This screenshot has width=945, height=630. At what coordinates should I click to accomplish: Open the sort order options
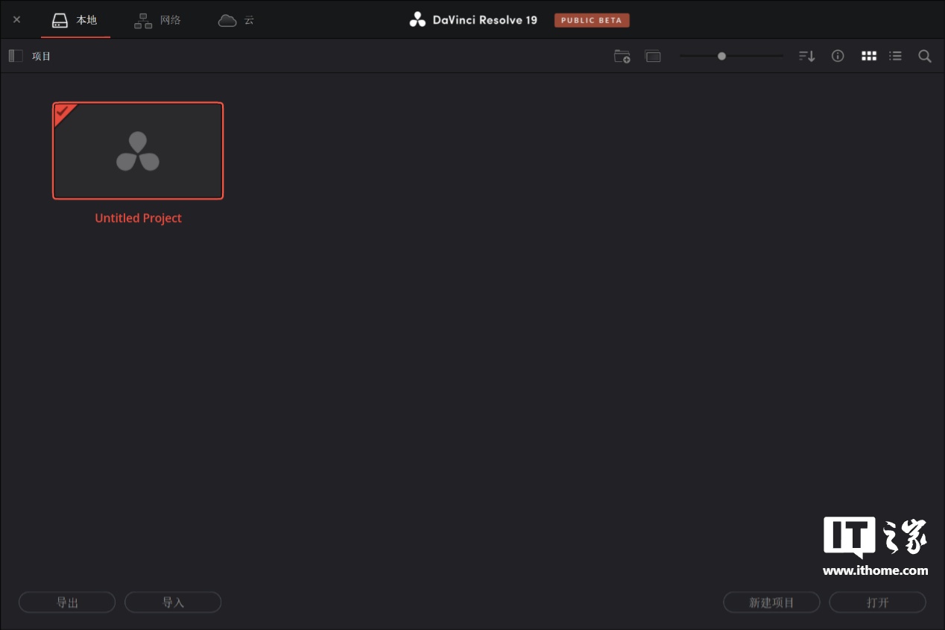coord(806,57)
